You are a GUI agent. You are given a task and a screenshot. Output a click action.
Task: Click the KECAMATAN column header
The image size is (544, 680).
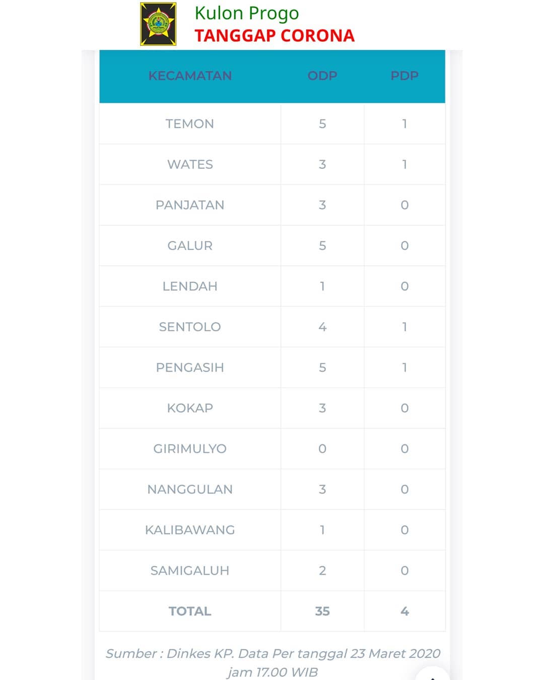click(x=190, y=76)
